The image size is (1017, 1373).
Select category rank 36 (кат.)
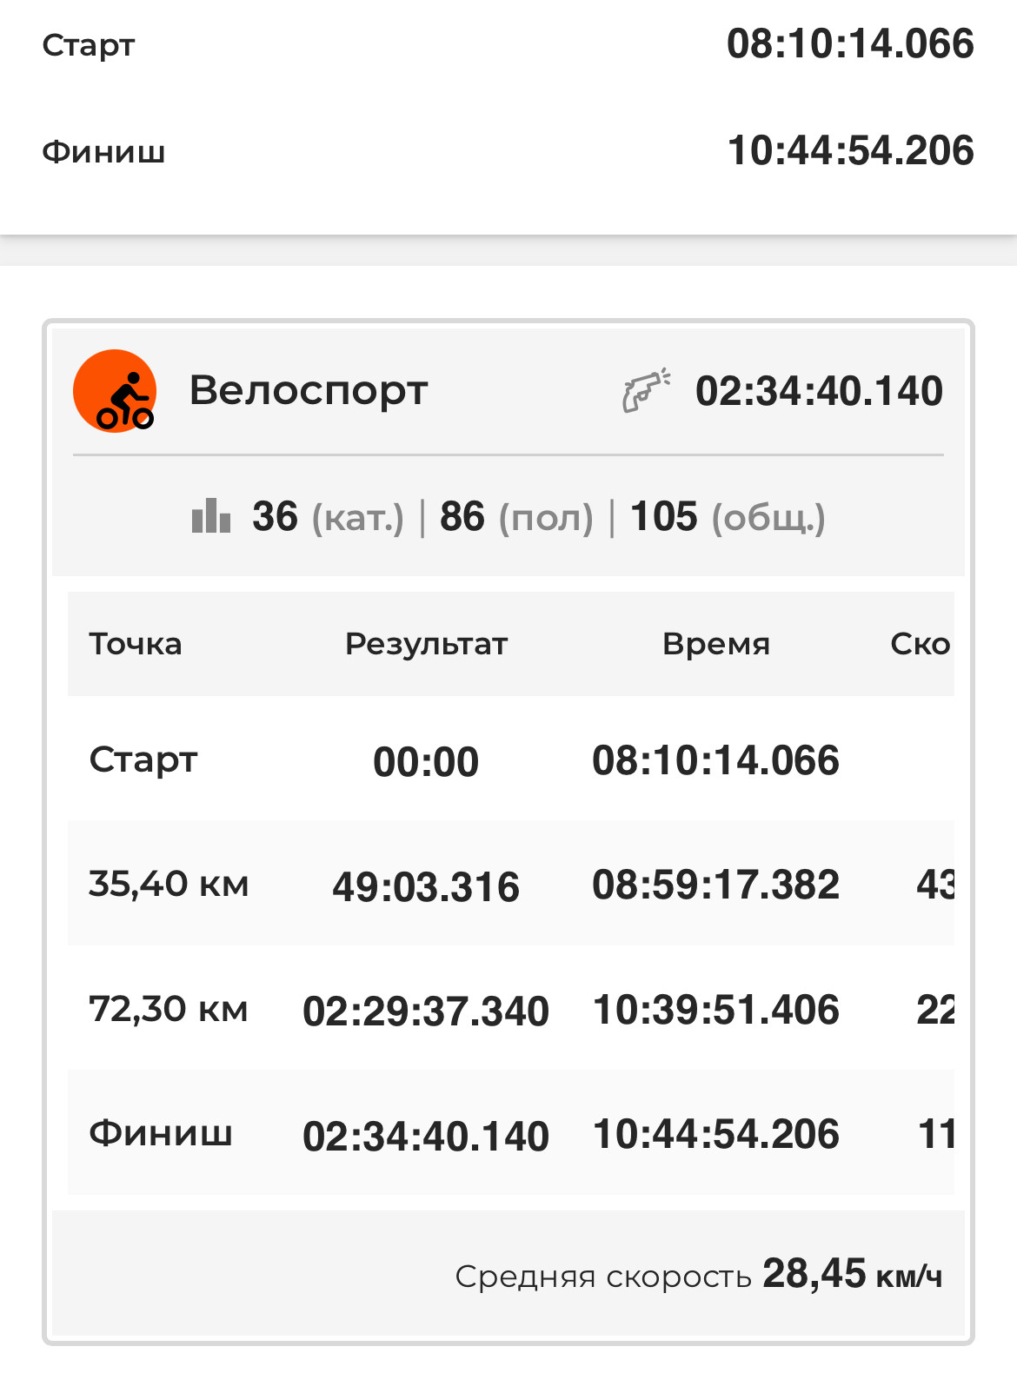click(x=328, y=517)
